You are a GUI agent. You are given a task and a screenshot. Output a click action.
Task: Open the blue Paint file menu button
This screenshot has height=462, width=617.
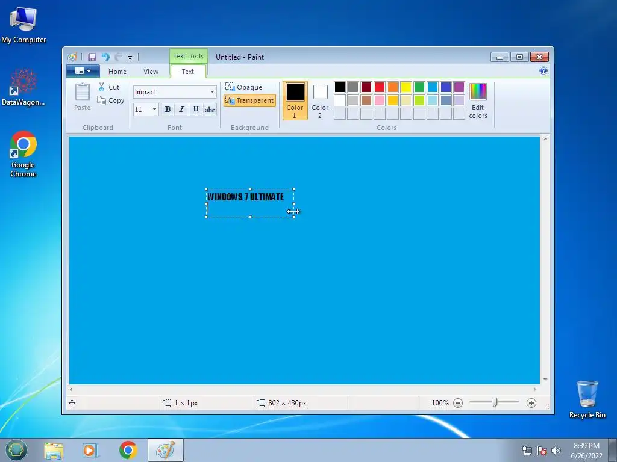pyautogui.click(x=83, y=71)
